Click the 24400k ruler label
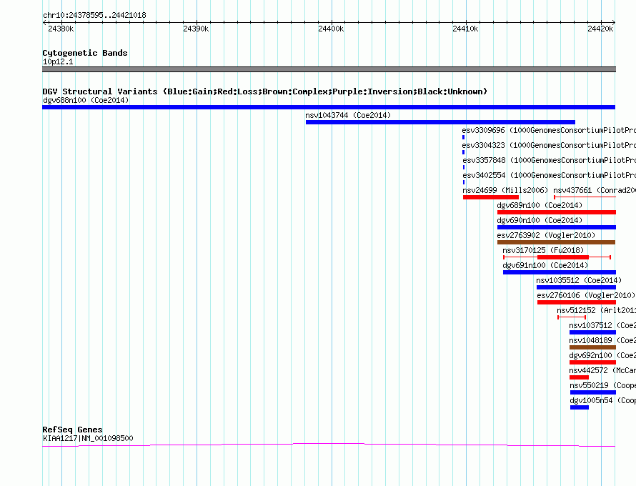This screenshot has width=636, height=486. click(331, 29)
